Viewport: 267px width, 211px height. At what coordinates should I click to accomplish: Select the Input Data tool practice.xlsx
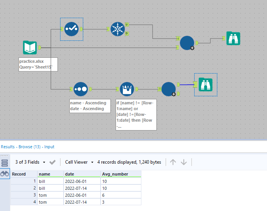[x=30, y=47]
